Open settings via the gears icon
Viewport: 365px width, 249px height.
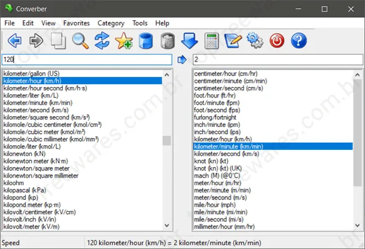point(255,41)
